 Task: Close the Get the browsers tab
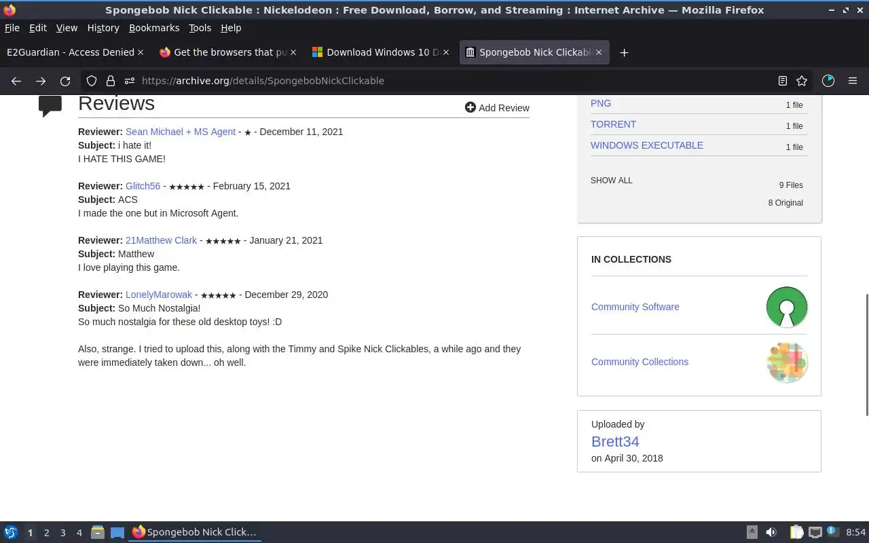point(293,52)
